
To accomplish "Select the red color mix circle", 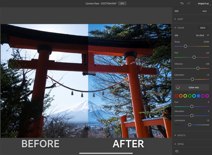I will pos(176,96).
